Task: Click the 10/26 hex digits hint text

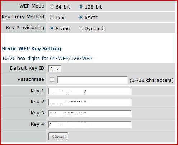Action: 47,59
